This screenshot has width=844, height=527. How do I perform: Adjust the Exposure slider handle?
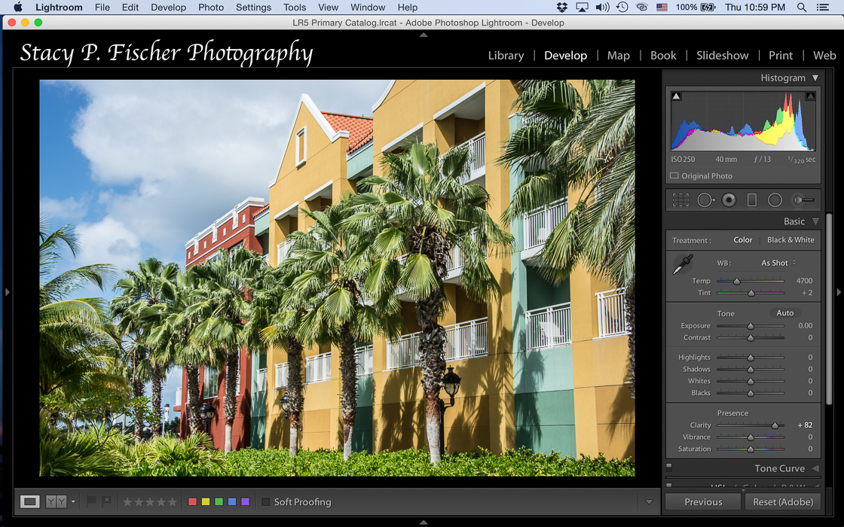click(x=751, y=326)
